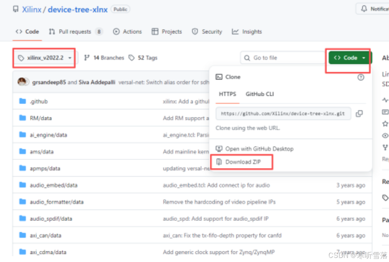Open the .github folder
The image size is (389, 262).
pos(39,102)
